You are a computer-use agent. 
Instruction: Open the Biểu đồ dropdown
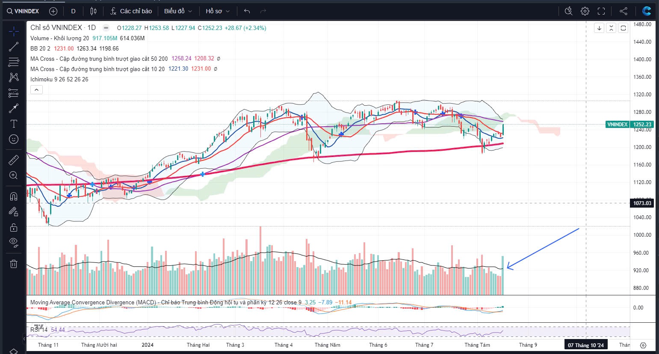point(178,11)
